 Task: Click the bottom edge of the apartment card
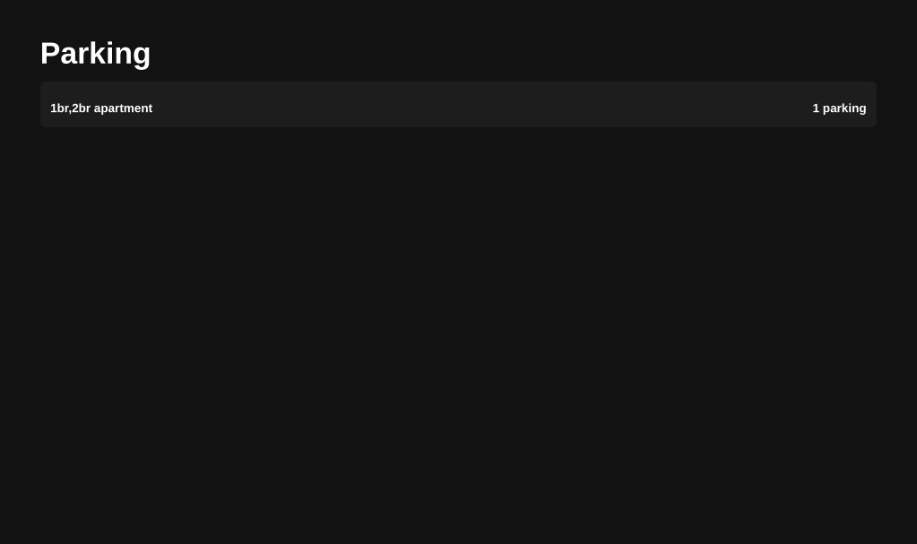pos(459,127)
